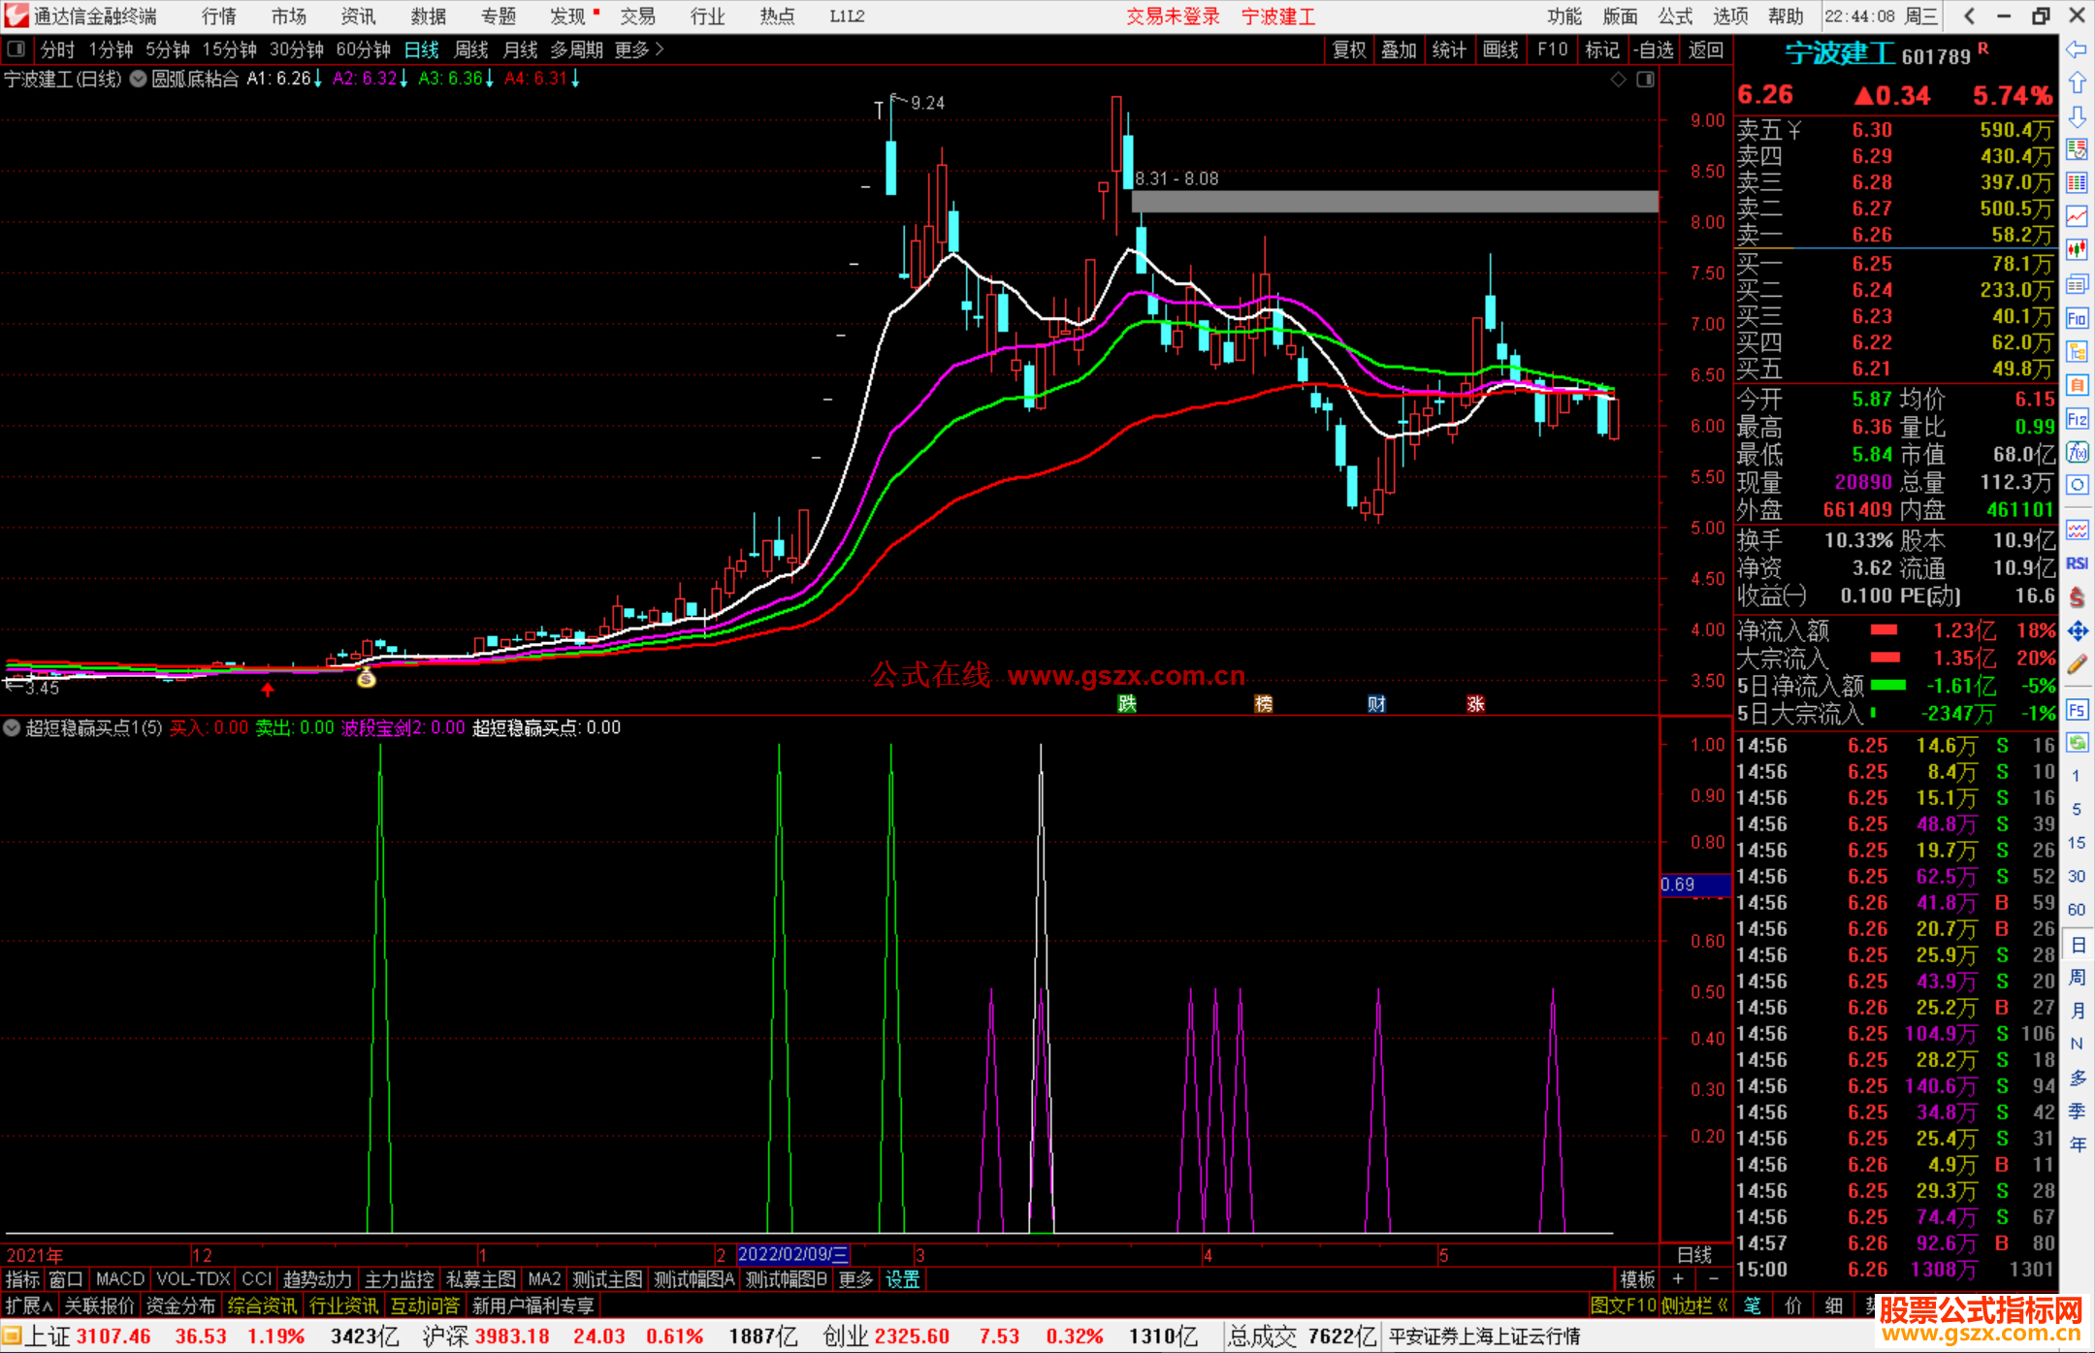Click the 2022/02/09 date marker on timeline
2095x1353 pixels.
pyautogui.click(x=793, y=1254)
